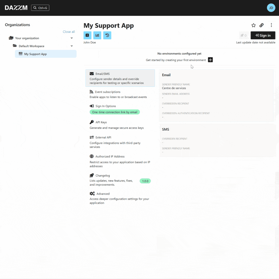Click the 1.0.0 changelog version badge
The width and height of the screenshot is (279, 279).
(145, 181)
